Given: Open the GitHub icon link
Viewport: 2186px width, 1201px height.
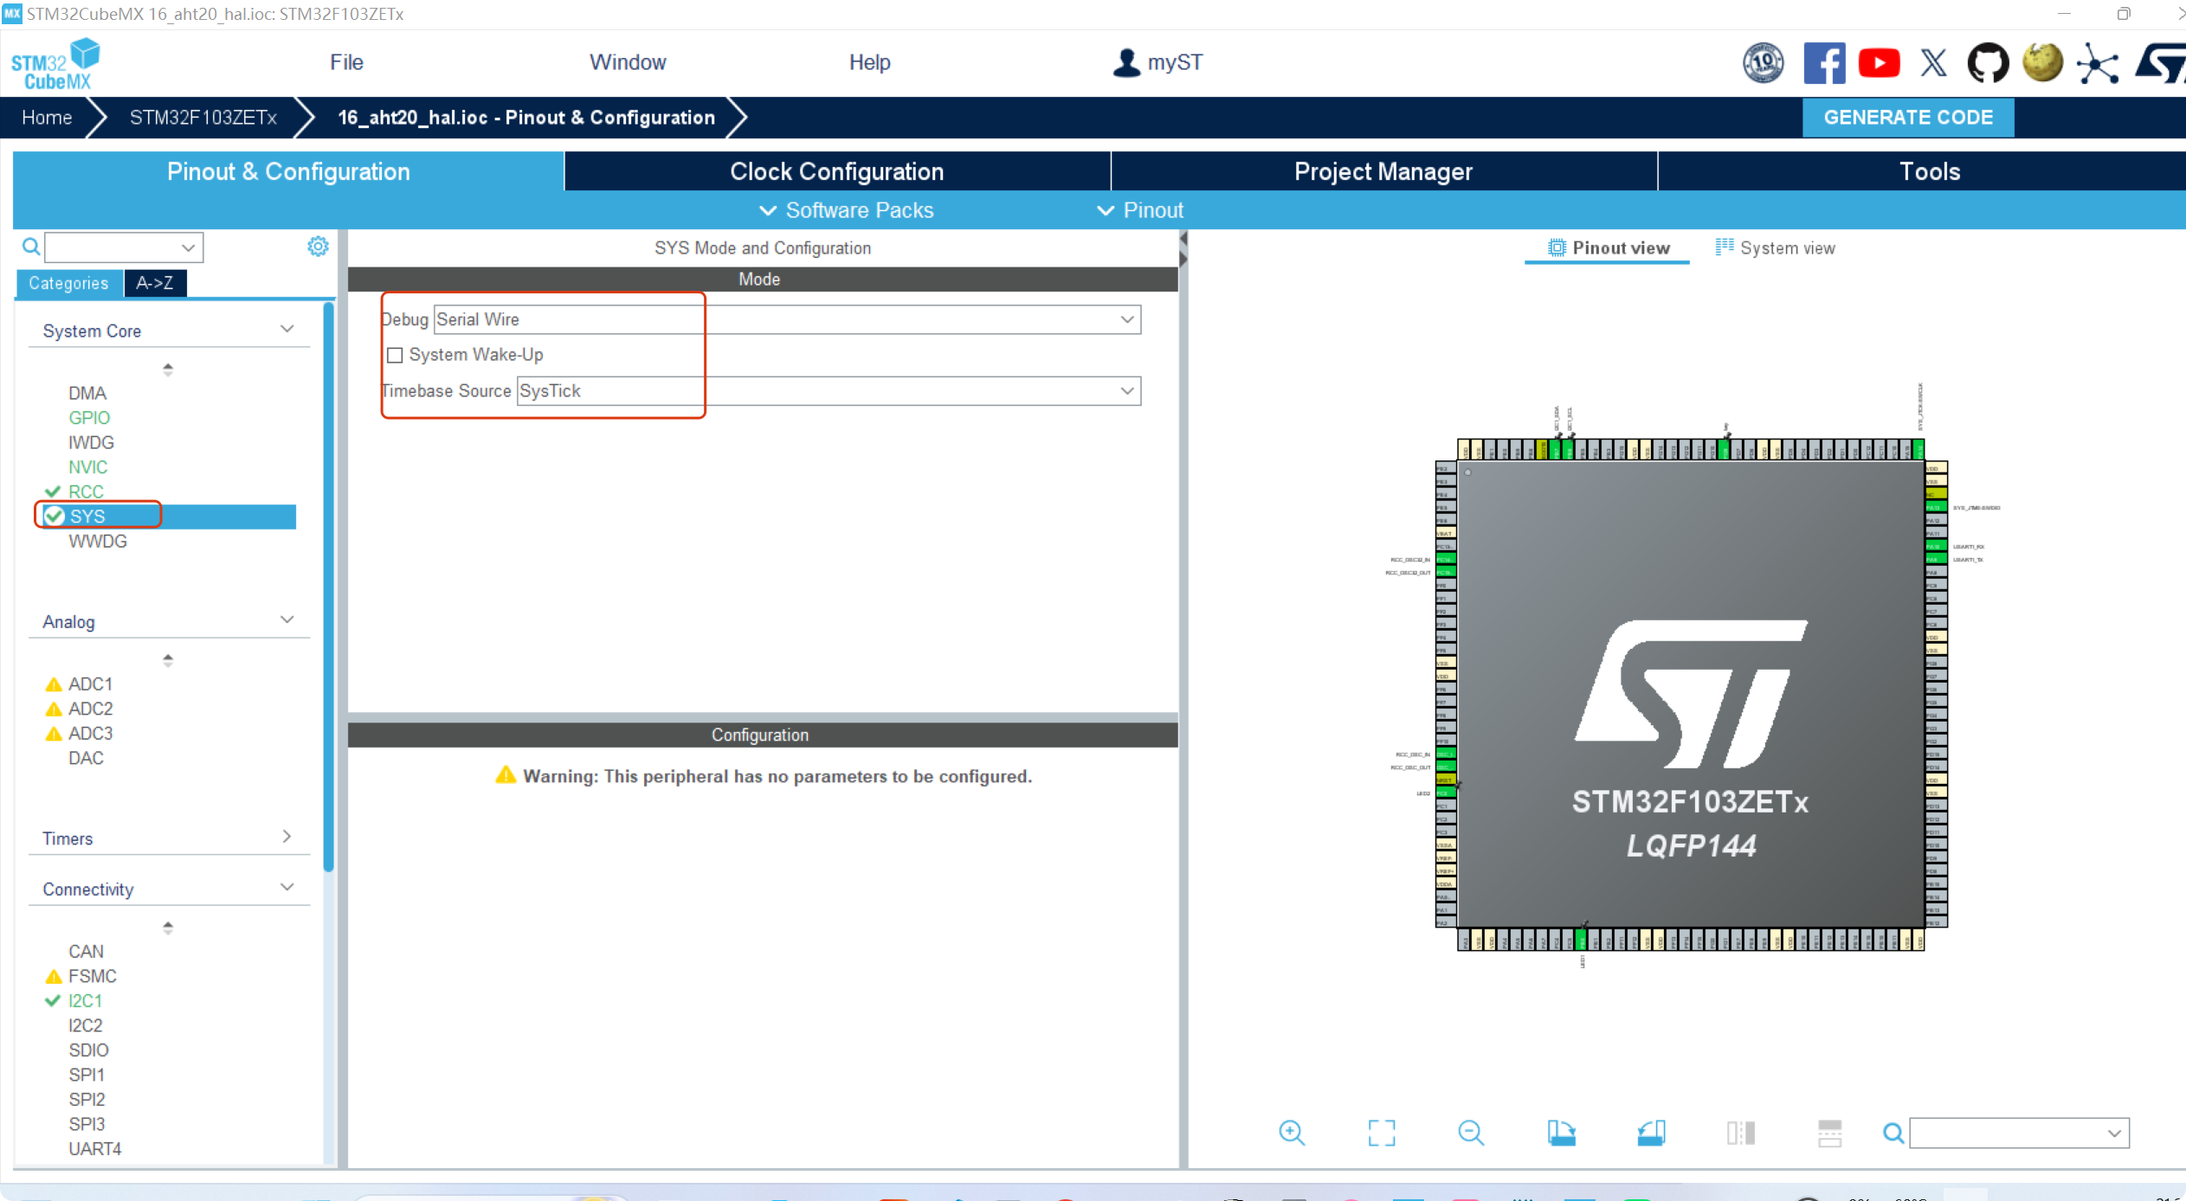Looking at the screenshot, I should tap(1988, 63).
